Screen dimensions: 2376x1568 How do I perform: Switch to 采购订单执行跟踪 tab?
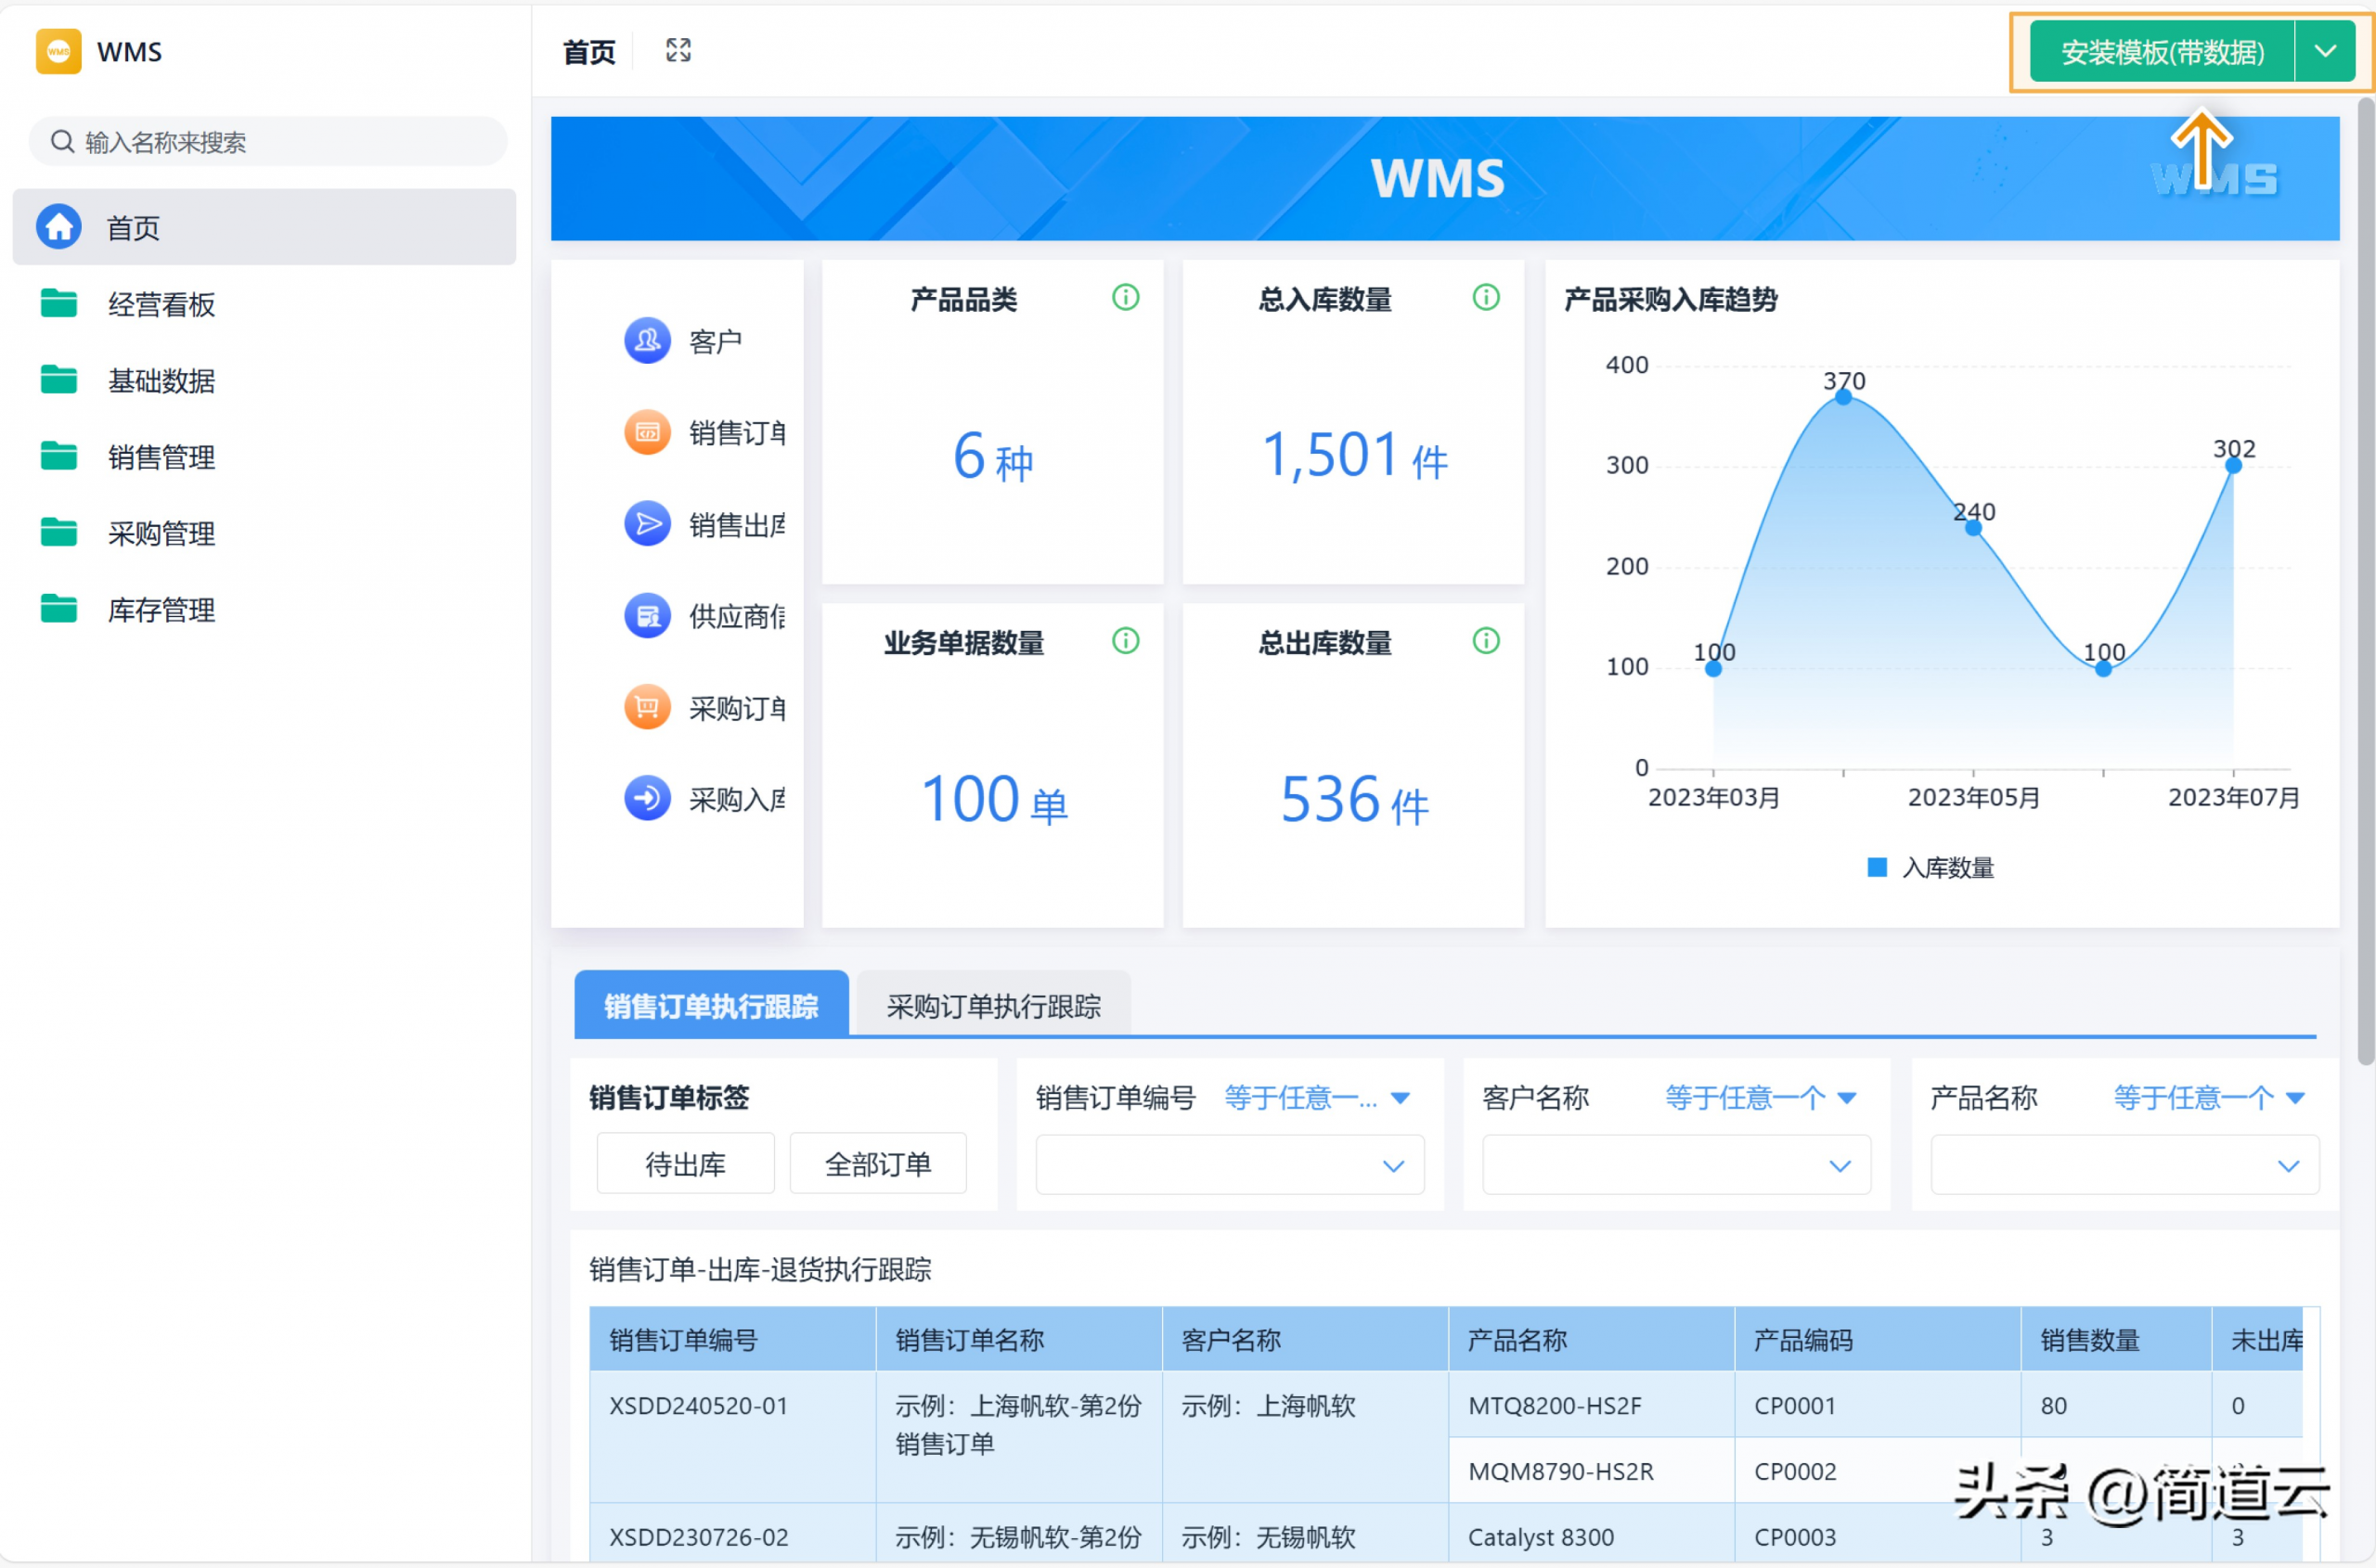coord(992,1006)
